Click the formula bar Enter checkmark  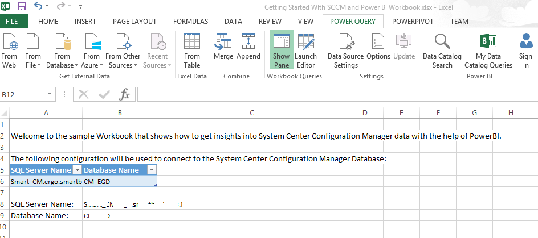(x=104, y=94)
